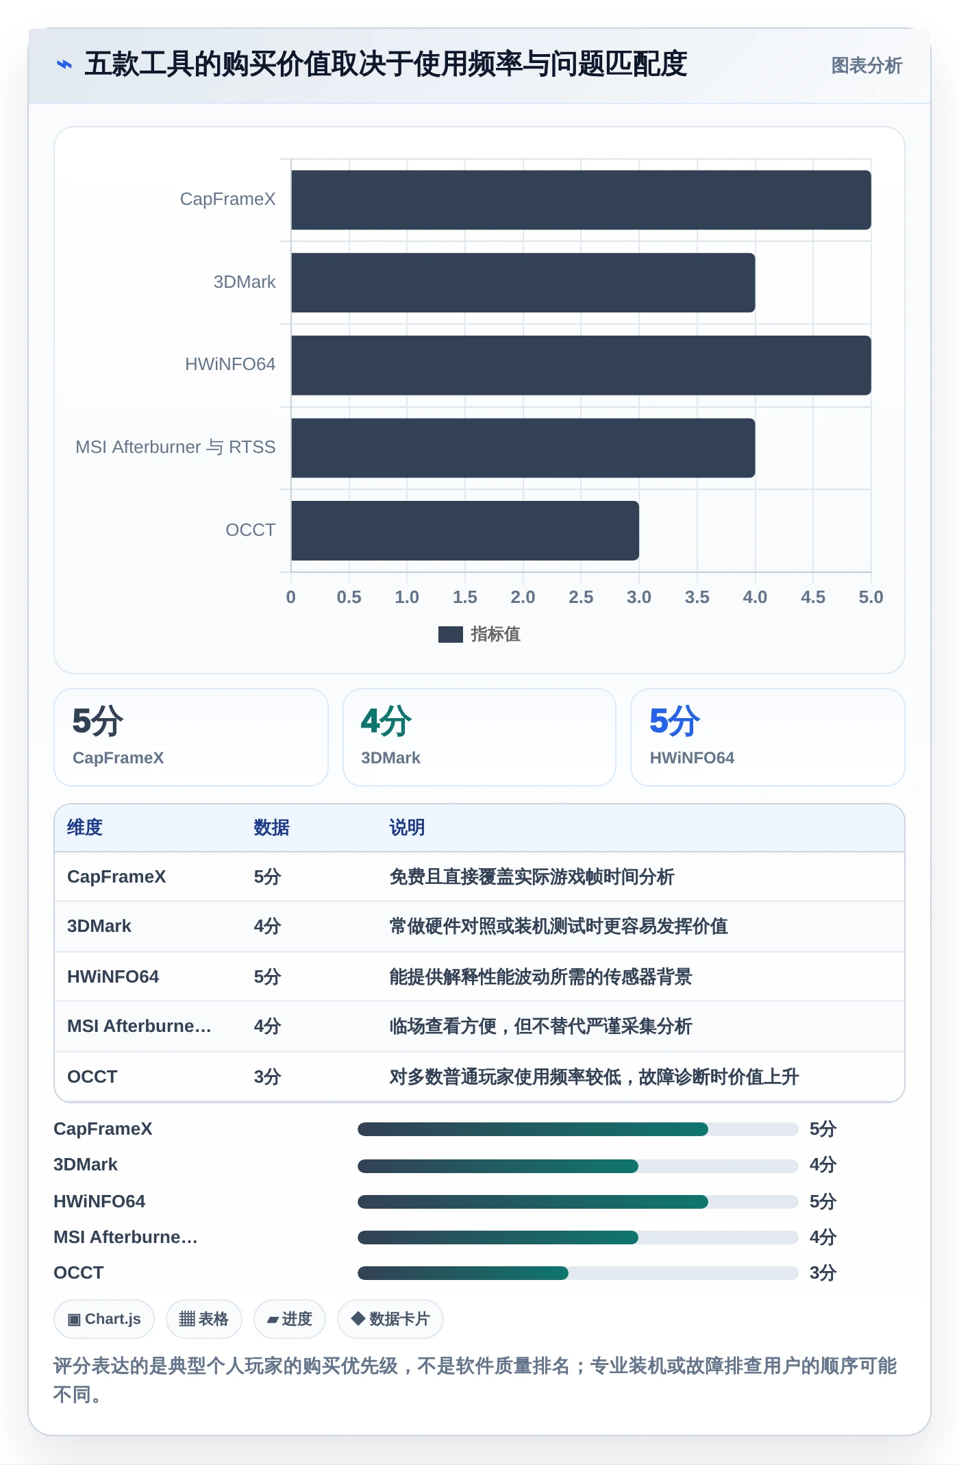Open the 4分 3DMark data card
This screenshot has width=959, height=1465.
480,737
